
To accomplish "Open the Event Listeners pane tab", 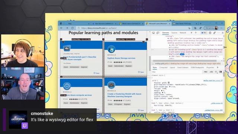I will click(x=183, y=67).
